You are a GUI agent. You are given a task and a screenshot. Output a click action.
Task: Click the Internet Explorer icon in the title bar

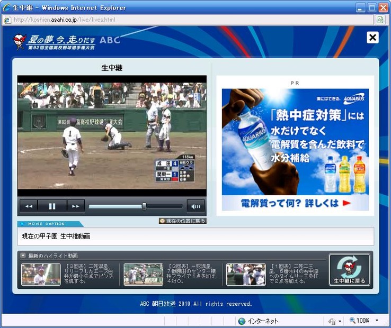point(6,7)
